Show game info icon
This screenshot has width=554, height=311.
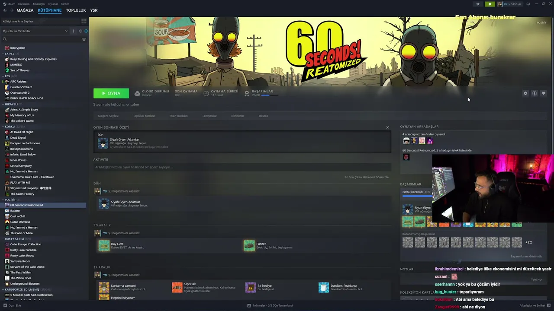pyautogui.click(x=535, y=93)
